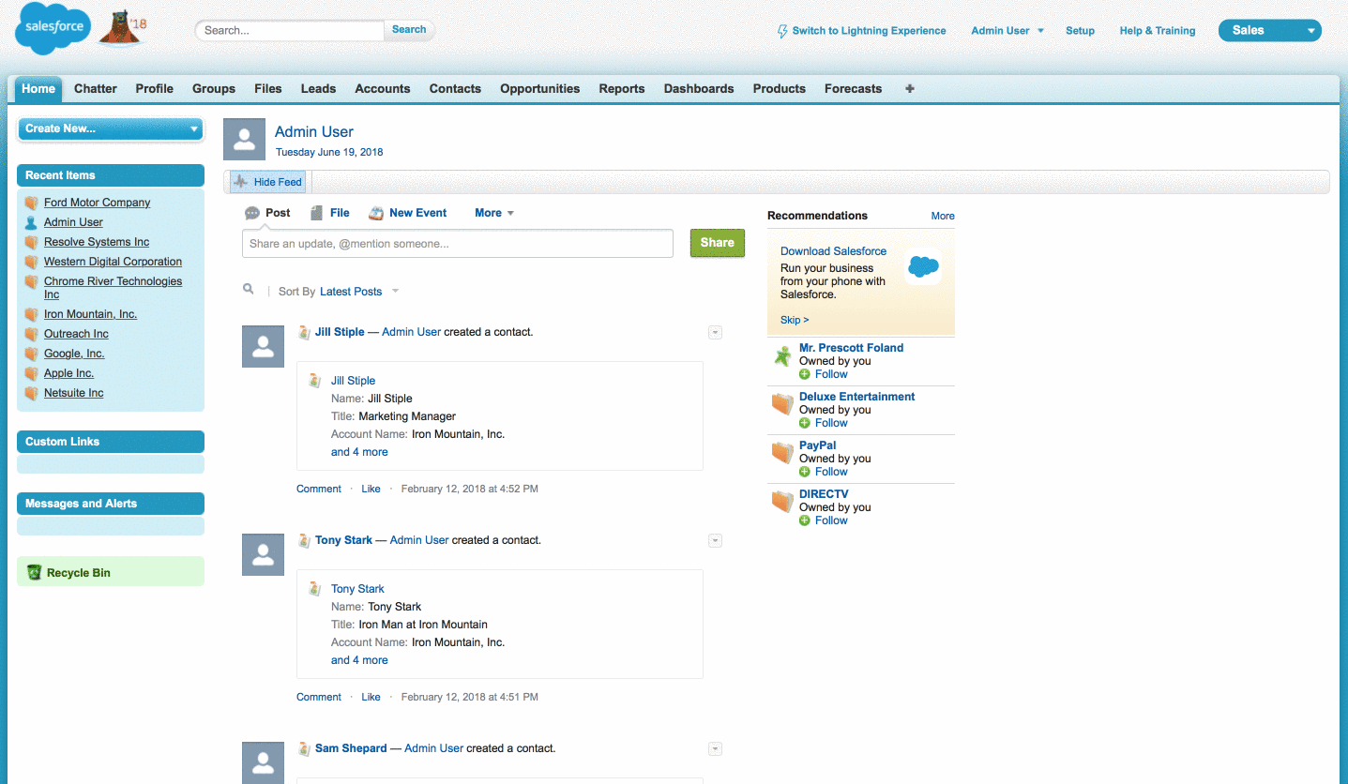Click the Netsuite Inc account icon
The image size is (1348, 784).
pos(32,393)
